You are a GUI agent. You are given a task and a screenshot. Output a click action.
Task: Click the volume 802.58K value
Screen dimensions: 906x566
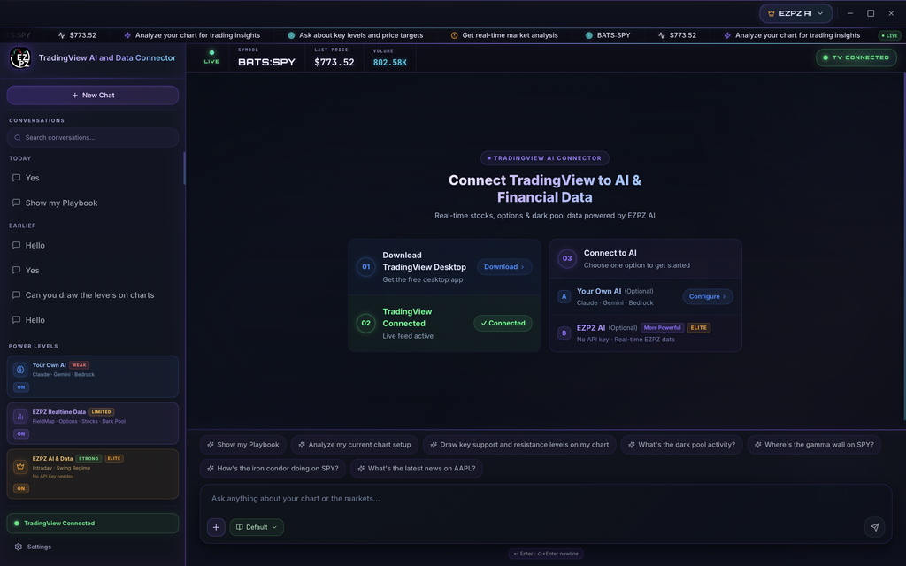[390, 63]
